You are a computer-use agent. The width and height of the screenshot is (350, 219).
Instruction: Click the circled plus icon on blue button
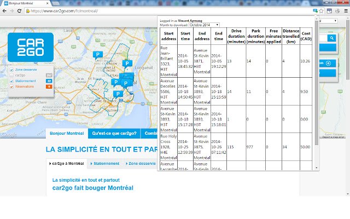point(328,64)
